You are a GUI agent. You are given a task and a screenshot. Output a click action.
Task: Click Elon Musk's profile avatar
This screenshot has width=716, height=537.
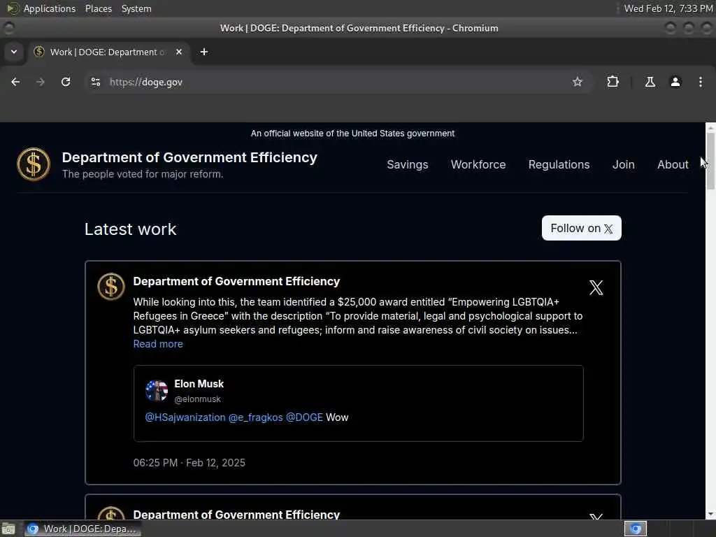point(157,390)
